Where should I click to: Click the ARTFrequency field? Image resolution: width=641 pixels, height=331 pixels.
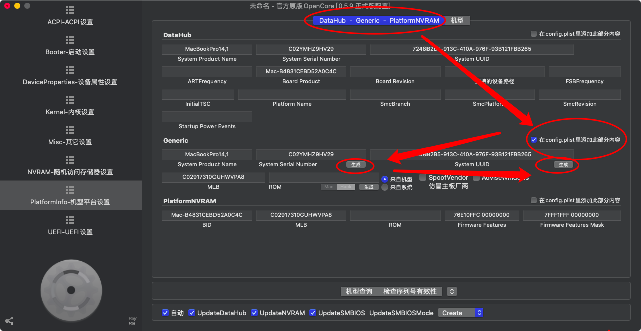[x=207, y=72]
